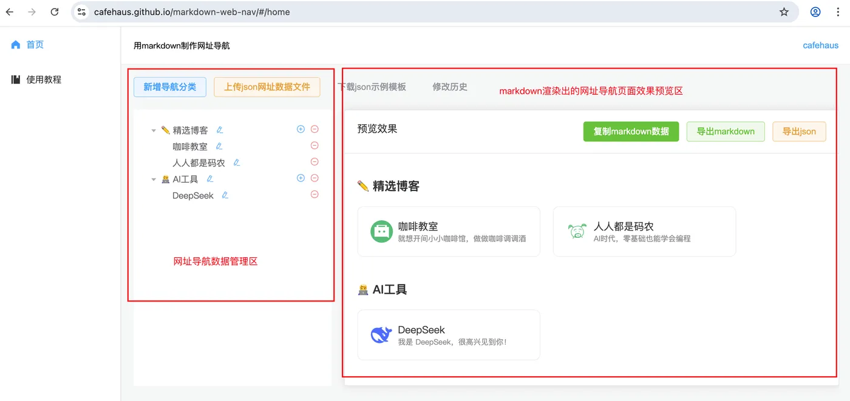The width and height of the screenshot is (850, 401).
Task: Reload the page with the refresh icon
Action: 55,12
